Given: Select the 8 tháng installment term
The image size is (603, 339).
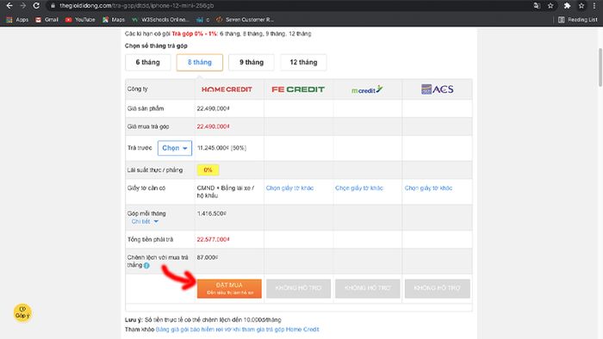Looking at the screenshot, I should 200,62.
